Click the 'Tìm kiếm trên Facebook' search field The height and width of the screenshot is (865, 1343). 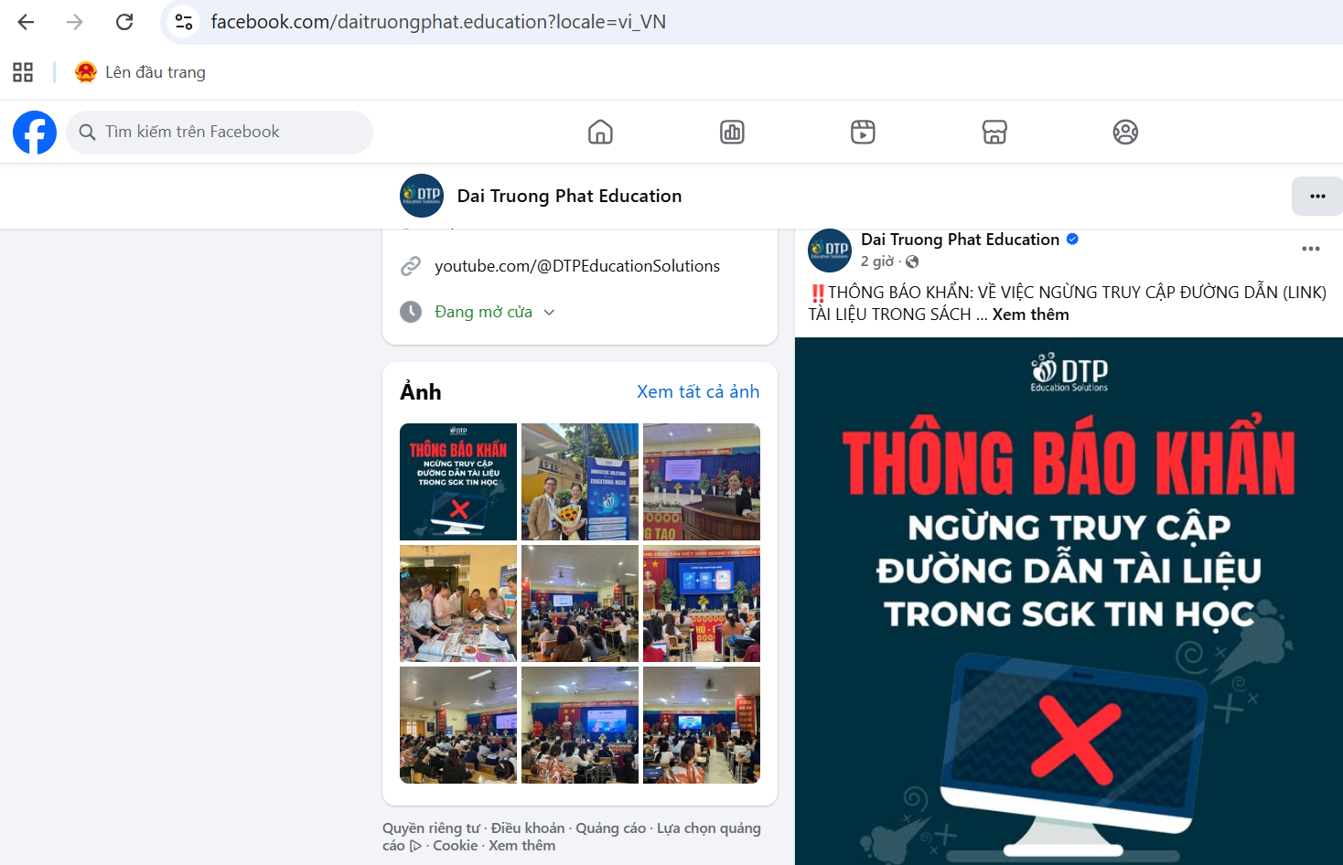click(x=220, y=133)
